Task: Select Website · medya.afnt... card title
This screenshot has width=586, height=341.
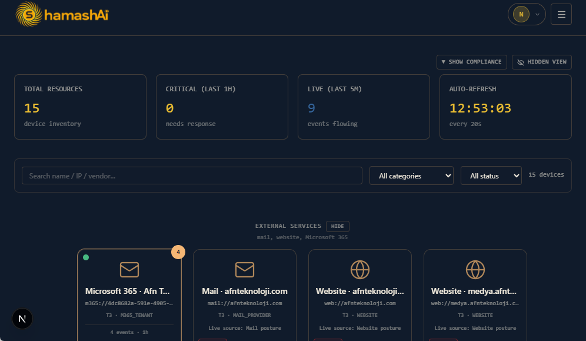Action: (x=474, y=291)
